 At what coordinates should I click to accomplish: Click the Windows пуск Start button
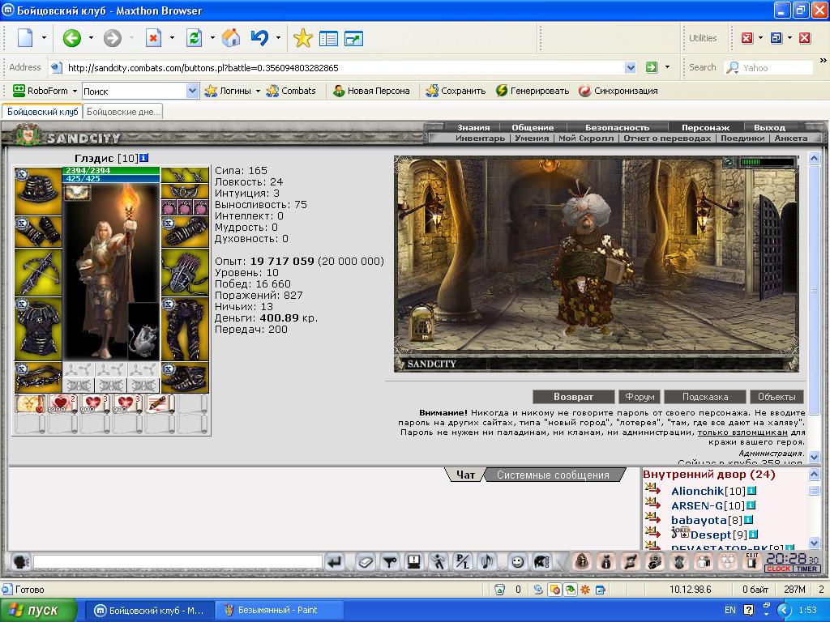(39, 611)
